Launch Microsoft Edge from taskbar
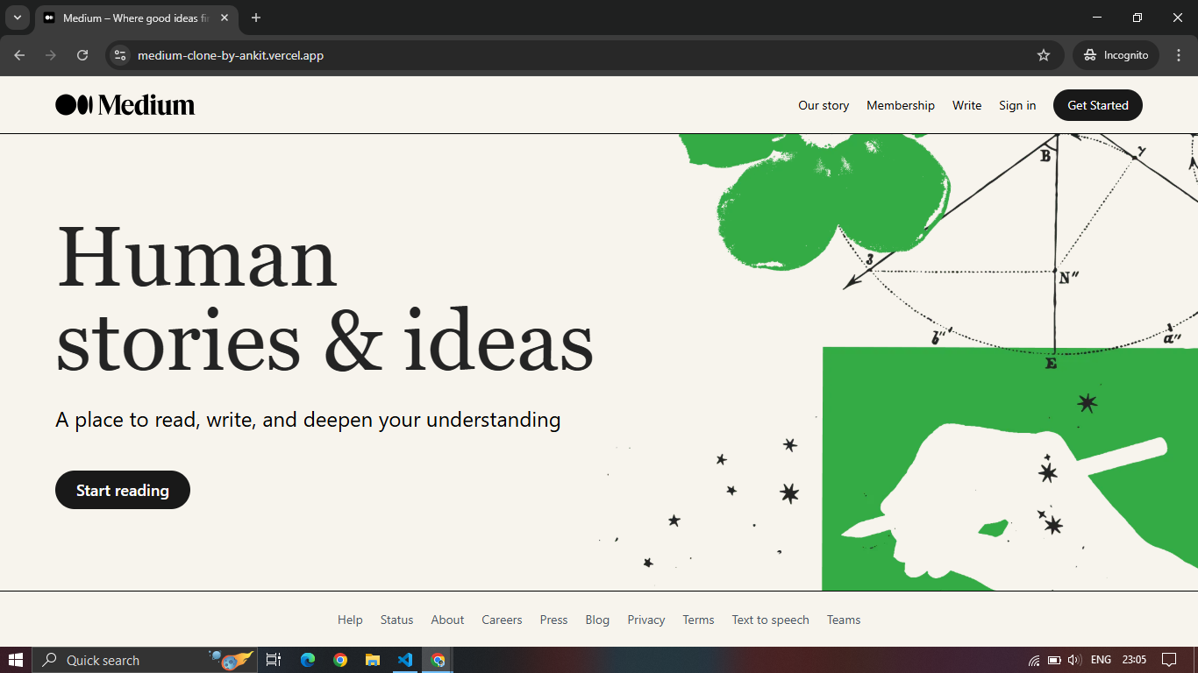Screen dimensions: 1198x673 [x=308, y=660]
